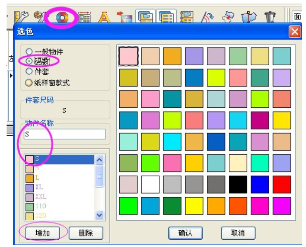This screenshot has height=247, width=306.
Task: Pick the black color swatch
Action: (238, 184)
